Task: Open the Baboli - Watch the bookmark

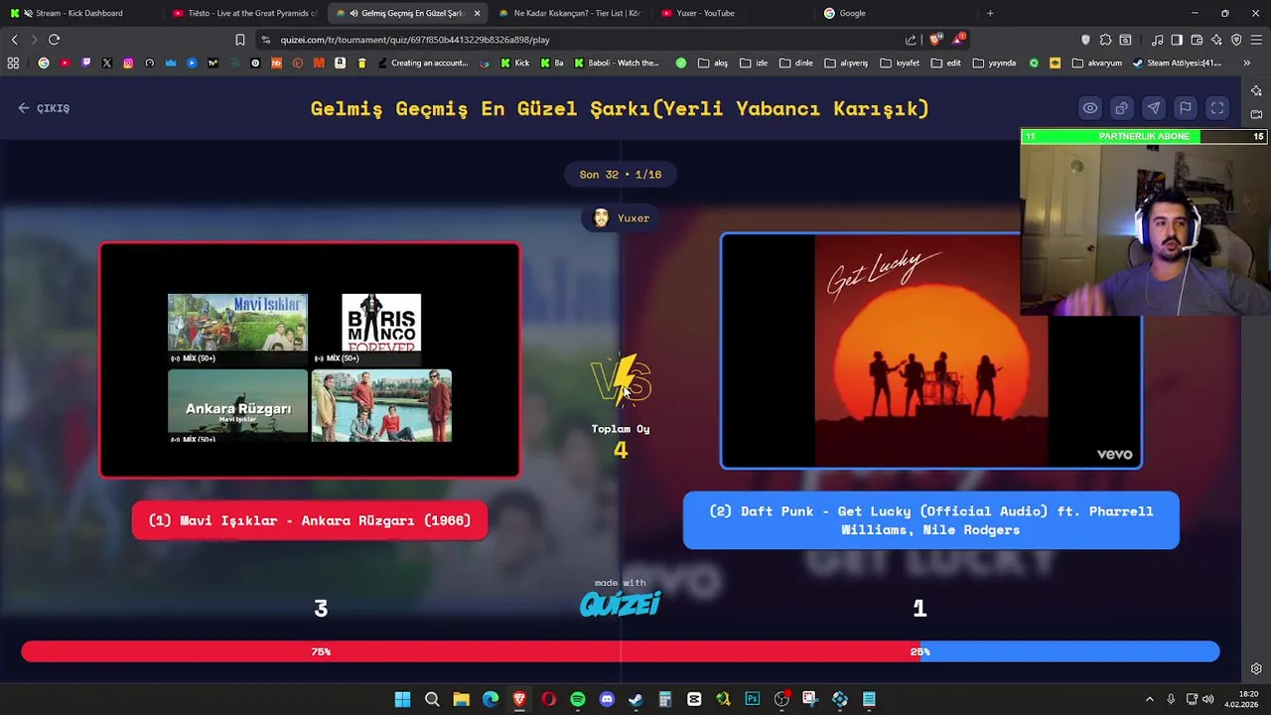Action: click(617, 63)
